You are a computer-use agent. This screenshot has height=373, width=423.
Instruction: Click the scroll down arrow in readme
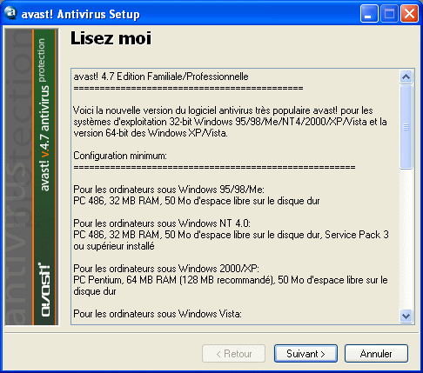pyautogui.click(x=406, y=316)
